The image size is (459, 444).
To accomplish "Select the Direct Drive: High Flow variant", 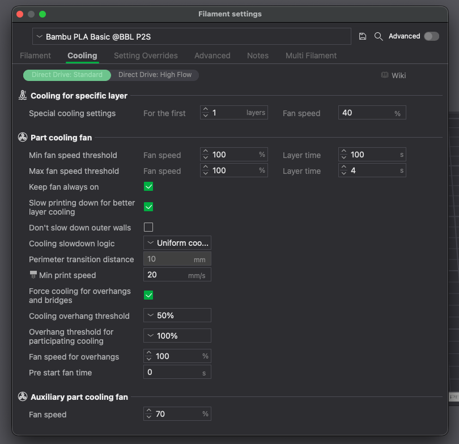I will [154, 75].
